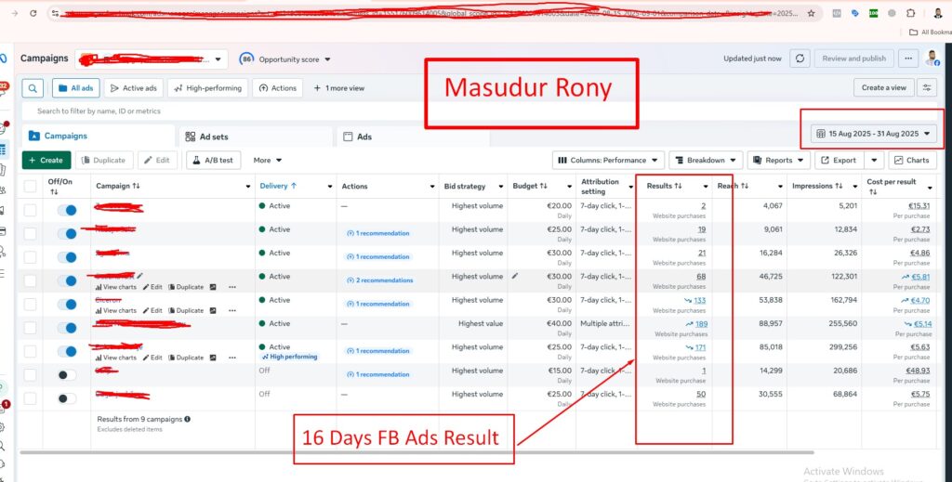Image resolution: width=952 pixels, height=482 pixels.
Task: Click the three-dot button beside Review and publish
Action: click(x=908, y=59)
